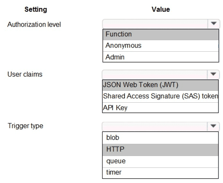Click the Value column header
This screenshot has width=223, height=183.
[x=160, y=9]
